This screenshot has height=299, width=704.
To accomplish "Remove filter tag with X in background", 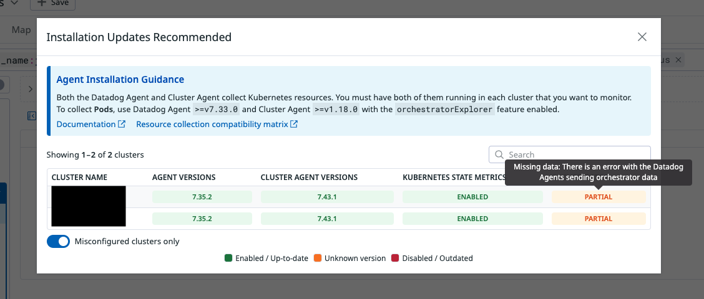I will (678, 60).
